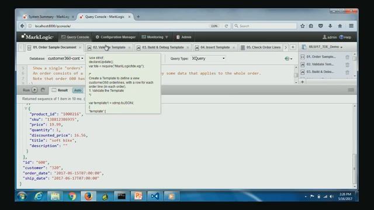Close the Query Console browser tab
The height and width of the screenshot is (210, 374).
(130, 17)
